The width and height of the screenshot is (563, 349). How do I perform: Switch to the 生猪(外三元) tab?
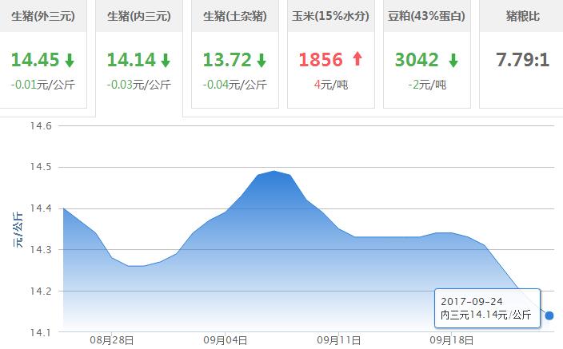[x=43, y=16]
